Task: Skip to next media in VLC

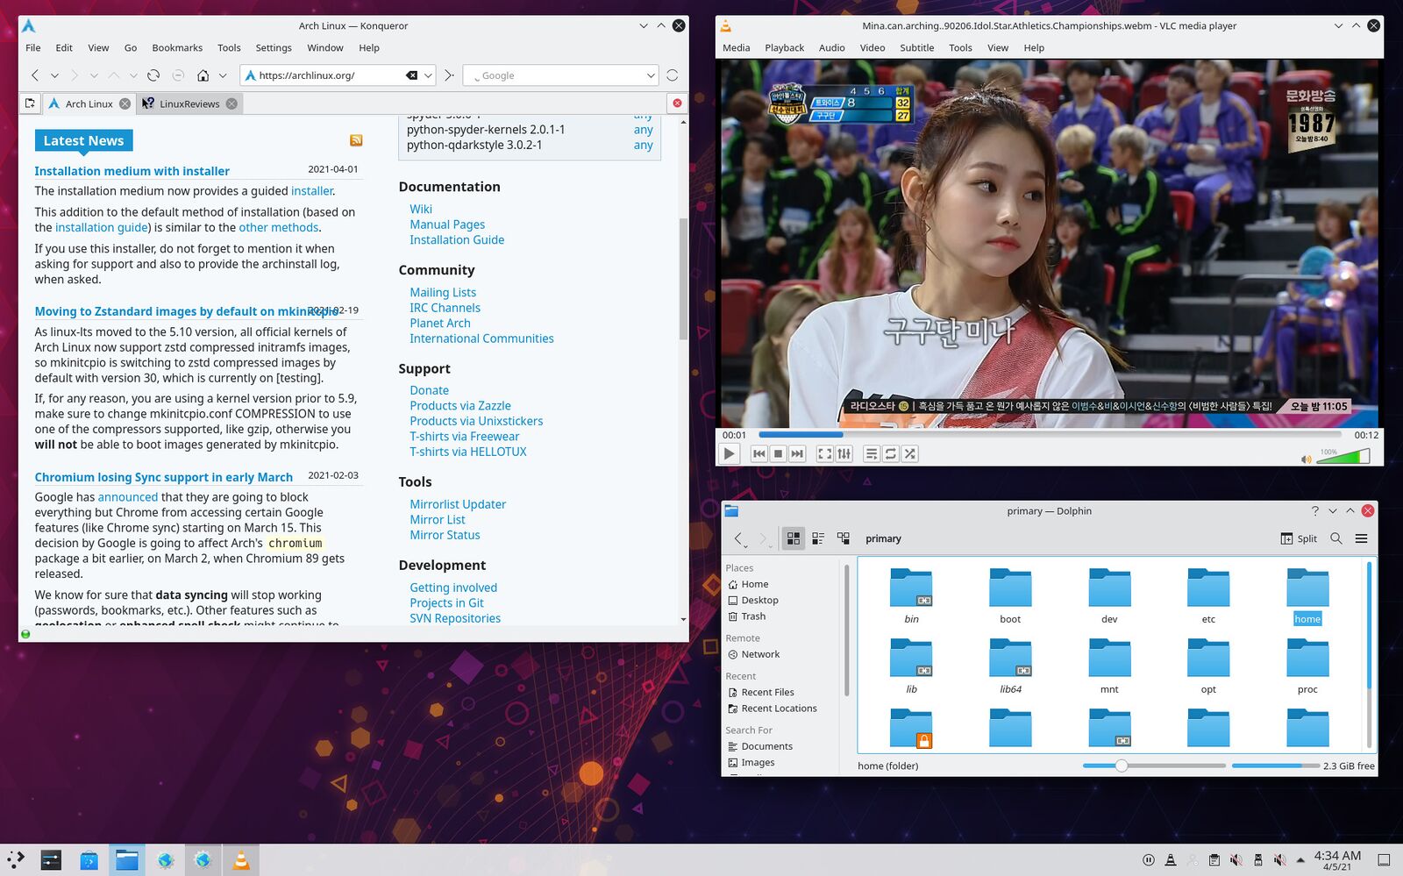Action: (797, 453)
